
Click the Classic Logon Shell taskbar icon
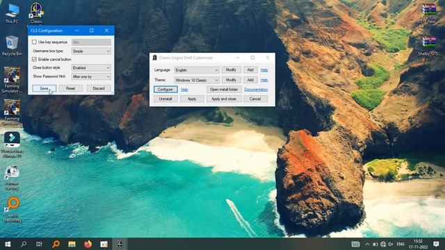(120, 244)
